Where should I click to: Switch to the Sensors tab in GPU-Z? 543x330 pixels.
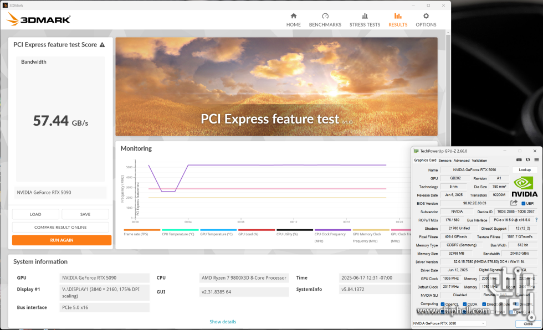pos(445,161)
